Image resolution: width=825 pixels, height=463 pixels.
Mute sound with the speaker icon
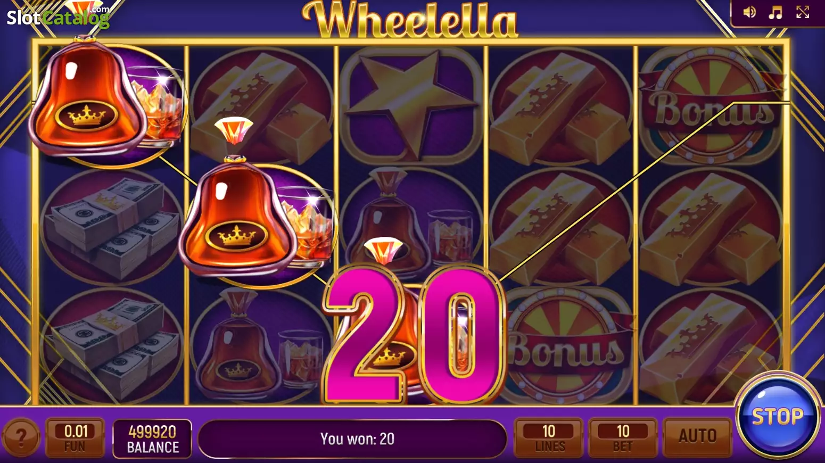749,12
